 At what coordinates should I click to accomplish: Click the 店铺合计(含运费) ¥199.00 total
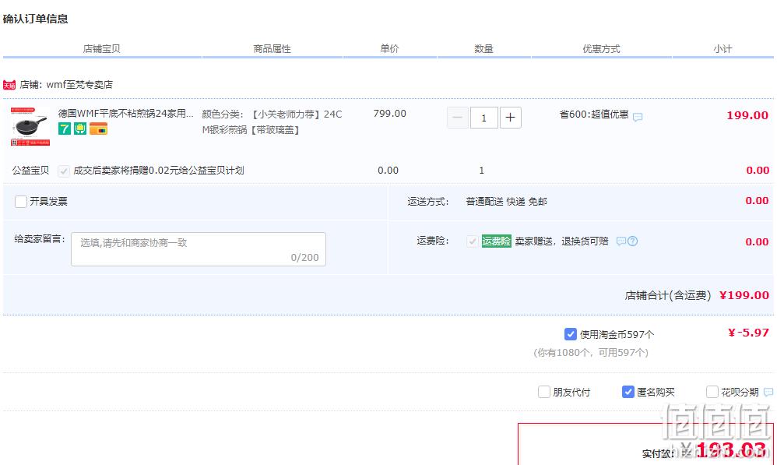coord(697,295)
